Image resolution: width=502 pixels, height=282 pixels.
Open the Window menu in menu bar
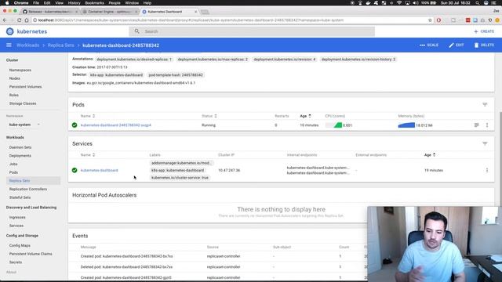[x=132, y=3]
